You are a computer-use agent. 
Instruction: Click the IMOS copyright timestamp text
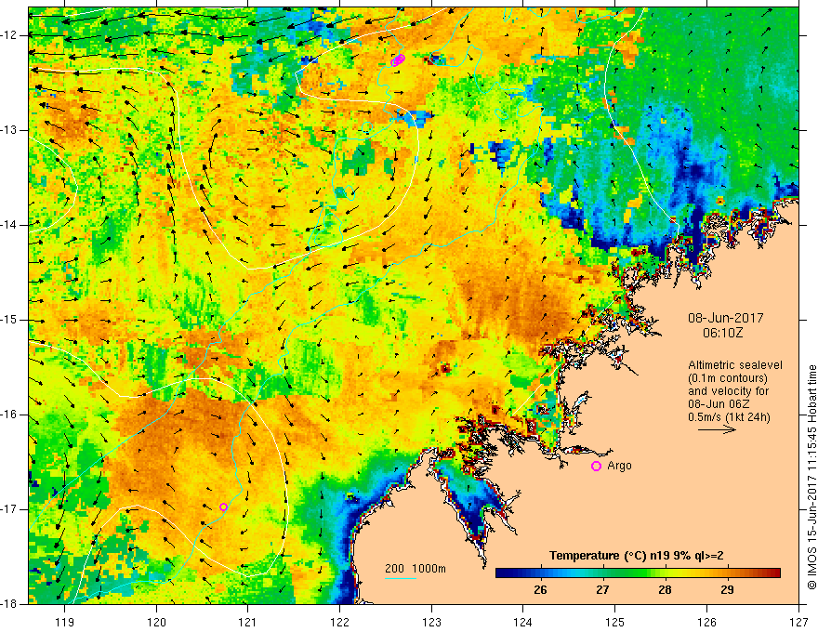pos(811,478)
